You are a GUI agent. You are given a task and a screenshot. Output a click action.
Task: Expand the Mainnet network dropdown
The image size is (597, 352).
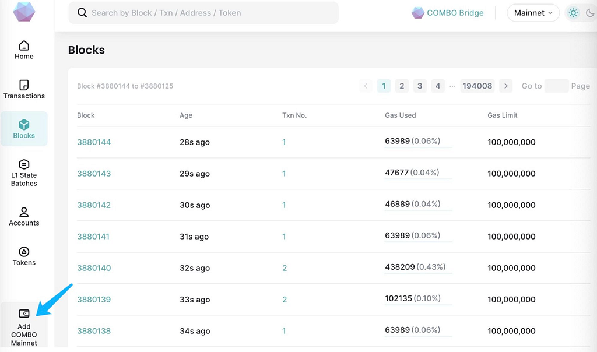[533, 13]
